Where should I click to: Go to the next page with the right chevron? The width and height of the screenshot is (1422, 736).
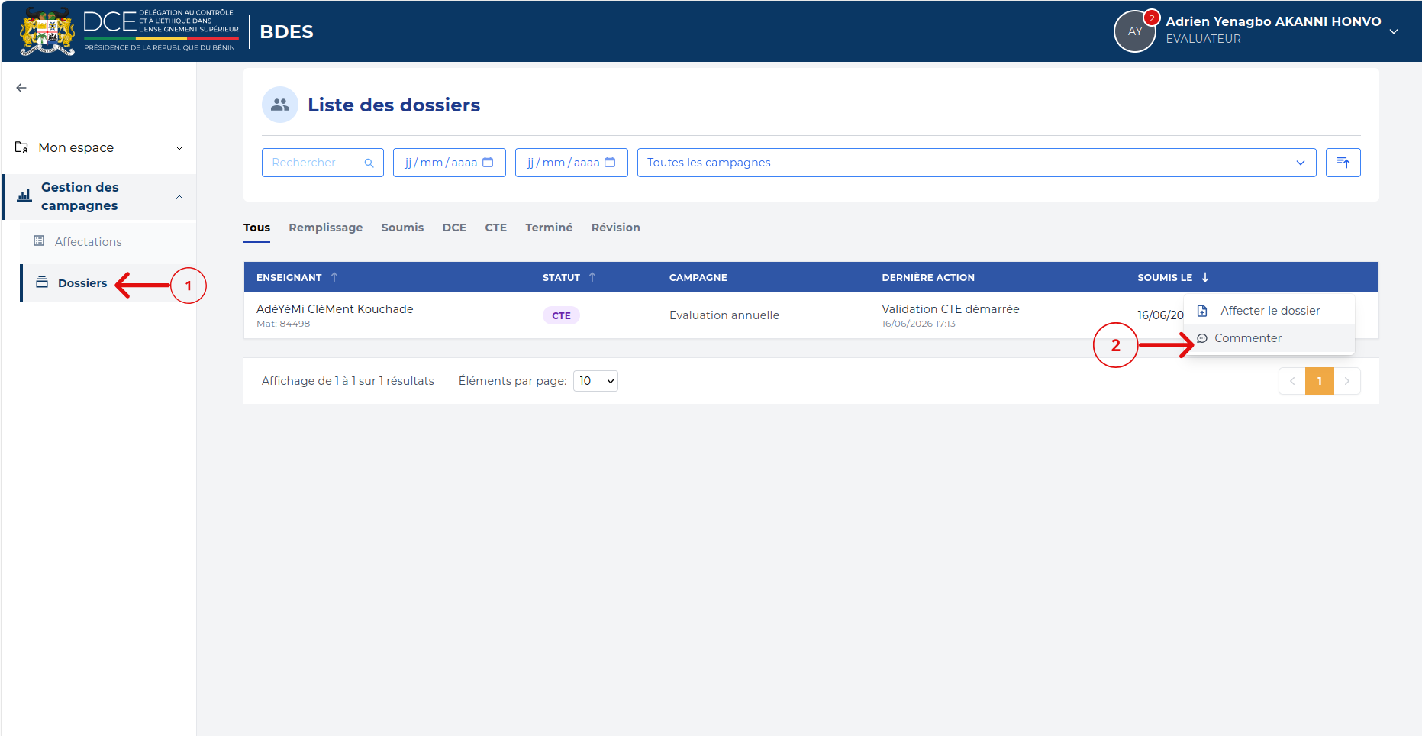coord(1347,381)
